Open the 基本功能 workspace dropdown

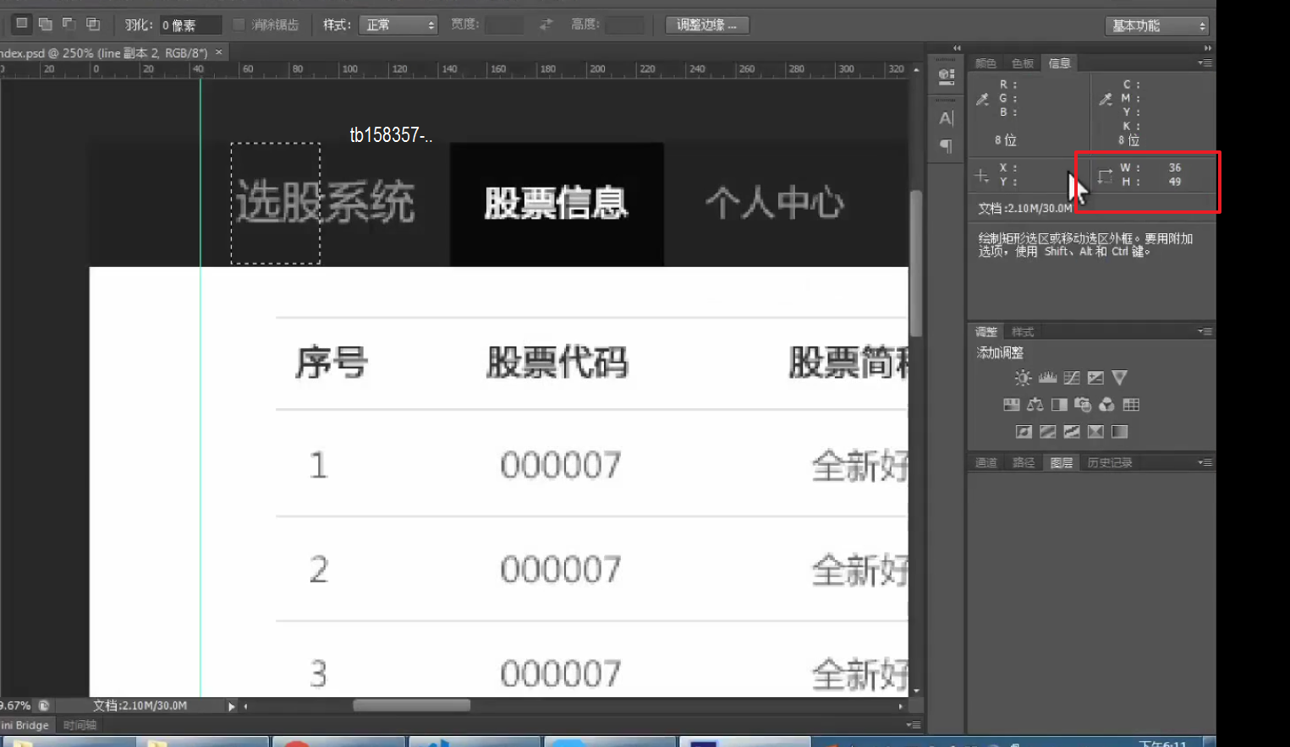click(1157, 25)
